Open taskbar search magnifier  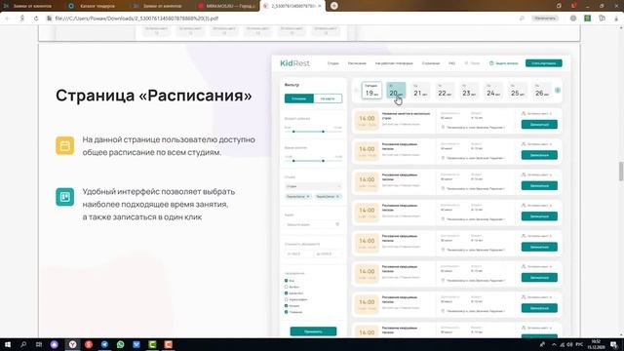[23, 344]
